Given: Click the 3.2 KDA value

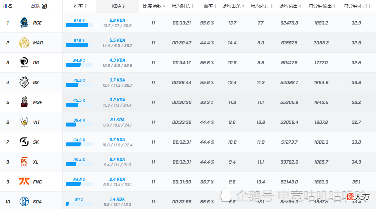Looking at the screenshot, I should 117,100.
